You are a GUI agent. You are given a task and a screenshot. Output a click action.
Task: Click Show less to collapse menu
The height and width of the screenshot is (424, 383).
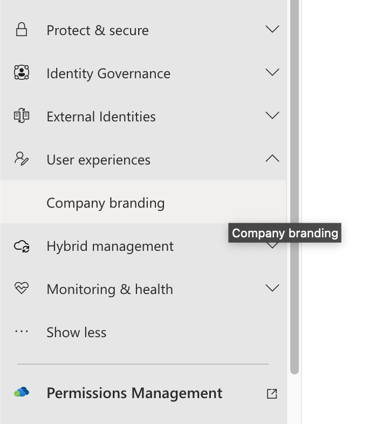(76, 332)
